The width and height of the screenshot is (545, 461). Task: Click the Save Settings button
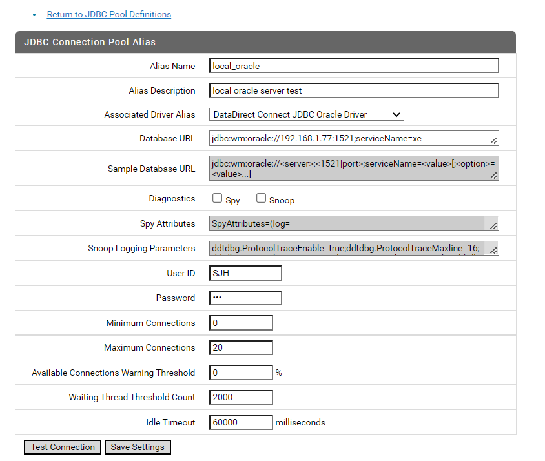[138, 447]
